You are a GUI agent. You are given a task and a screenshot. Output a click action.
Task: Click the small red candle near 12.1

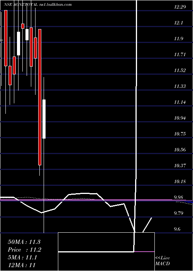pos(23,26)
